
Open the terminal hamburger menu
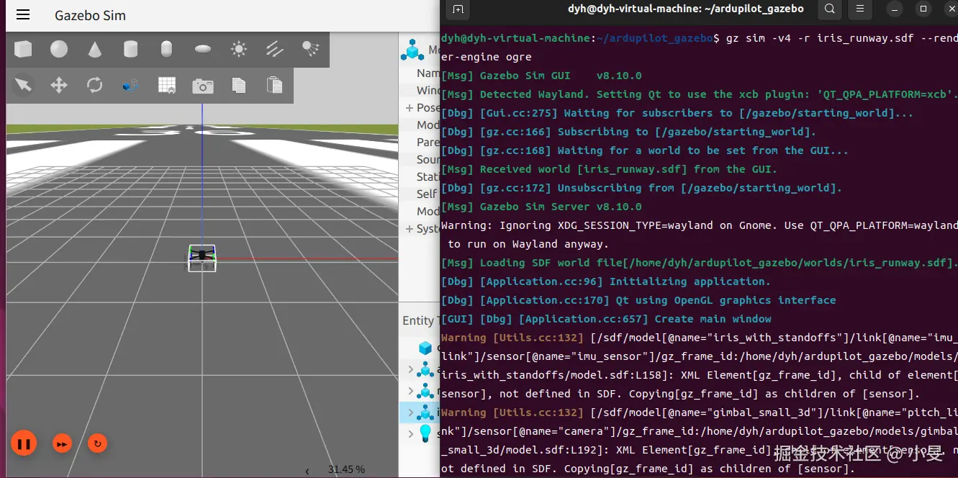pos(859,9)
